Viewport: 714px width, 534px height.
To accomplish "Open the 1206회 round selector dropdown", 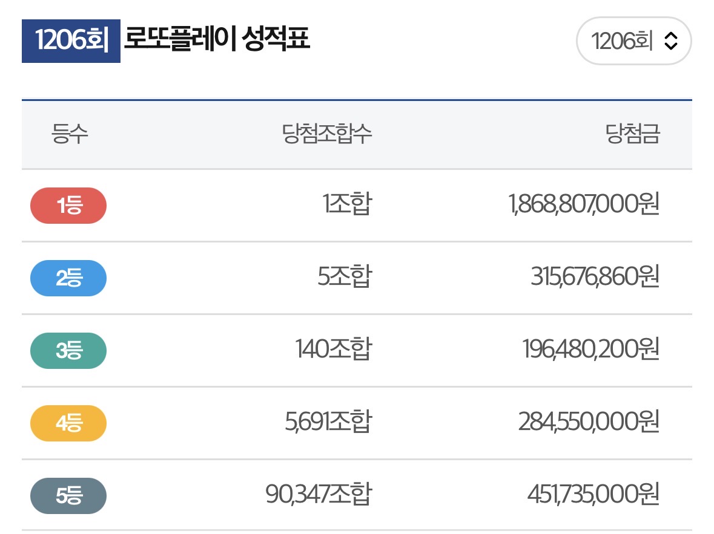I will (x=633, y=41).
